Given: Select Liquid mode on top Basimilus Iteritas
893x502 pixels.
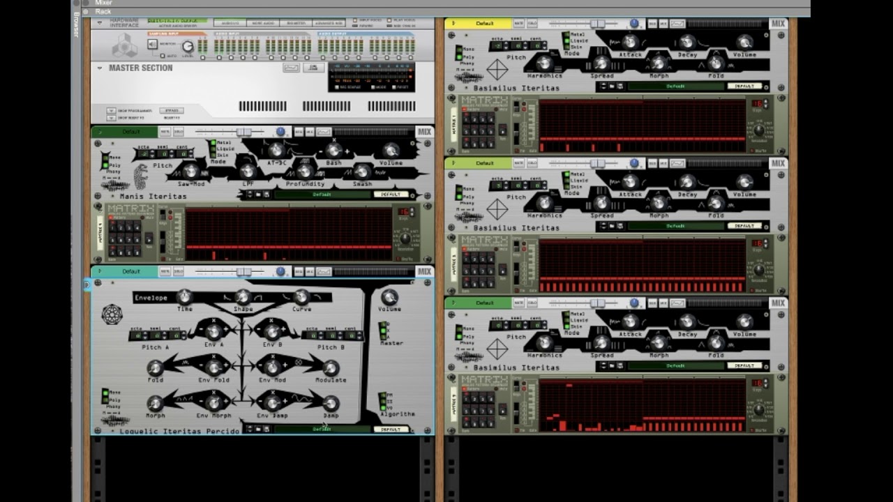Looking at the screenshot, I should [x=567, y=40].
